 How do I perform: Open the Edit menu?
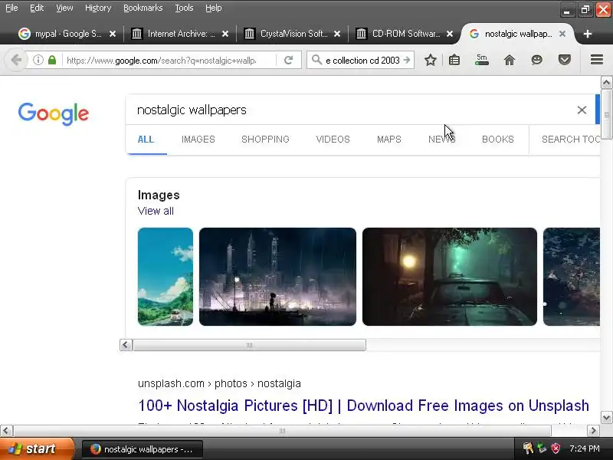pyautogui.click(x=37, y=8)
